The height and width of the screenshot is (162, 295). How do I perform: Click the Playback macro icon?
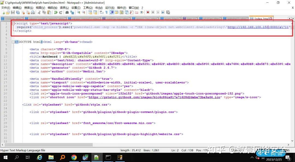[158, 12]
